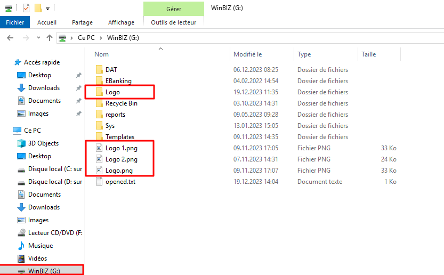The height and width of the screenshot is (275, 444).
Task: Expand the chevron before Ce PC in breadcrumb
Action: [x=71, y=38]
